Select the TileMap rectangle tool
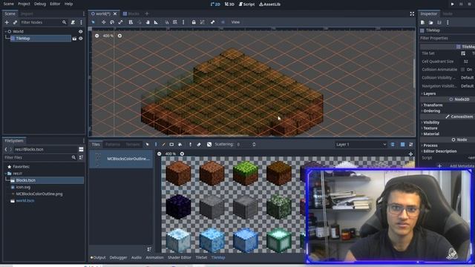475x267 pixels. (171, 145)
